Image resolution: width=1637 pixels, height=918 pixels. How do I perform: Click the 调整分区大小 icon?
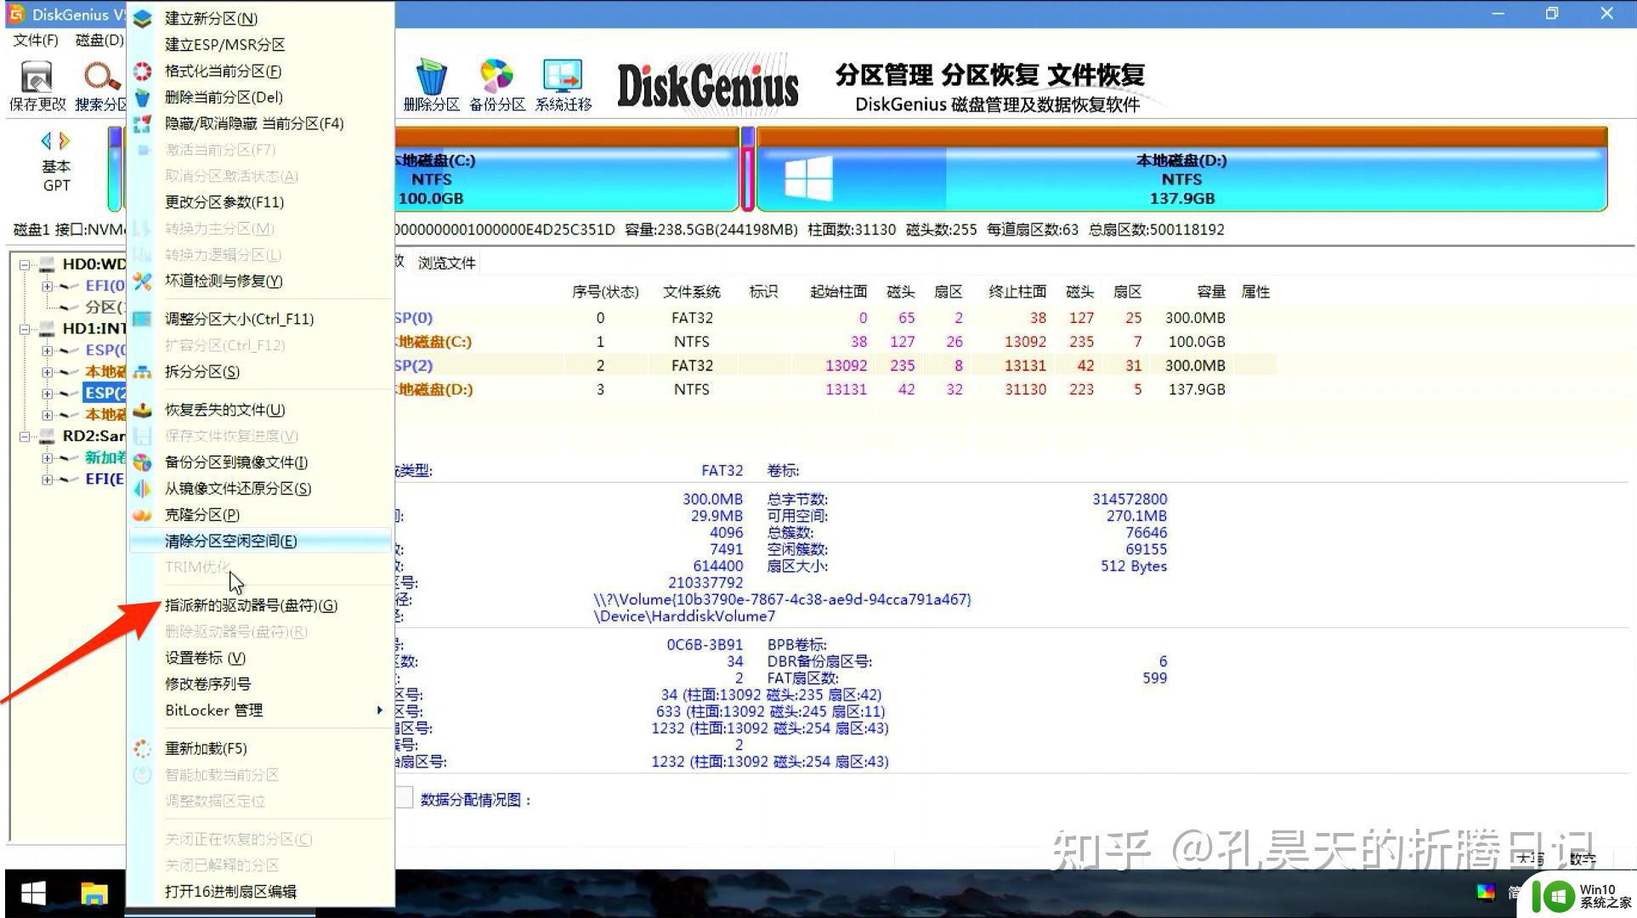coord(142,319)
